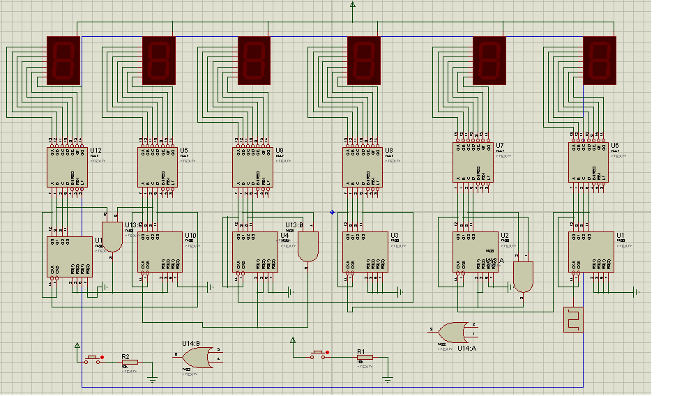Select the U13:B AND gate
Image resolution: width=684 pixels, height=396 pixels.
coord(307,246)
